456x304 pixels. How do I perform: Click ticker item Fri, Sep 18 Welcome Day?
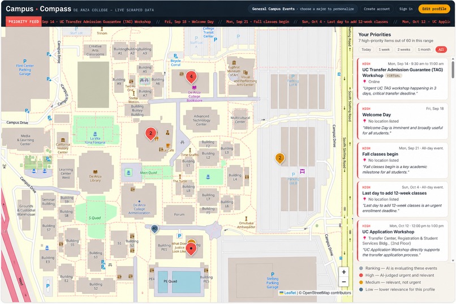[x=189, y=22]
